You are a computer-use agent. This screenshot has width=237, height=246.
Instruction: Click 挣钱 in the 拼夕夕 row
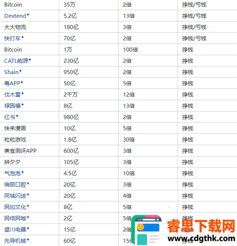[188, 162]
